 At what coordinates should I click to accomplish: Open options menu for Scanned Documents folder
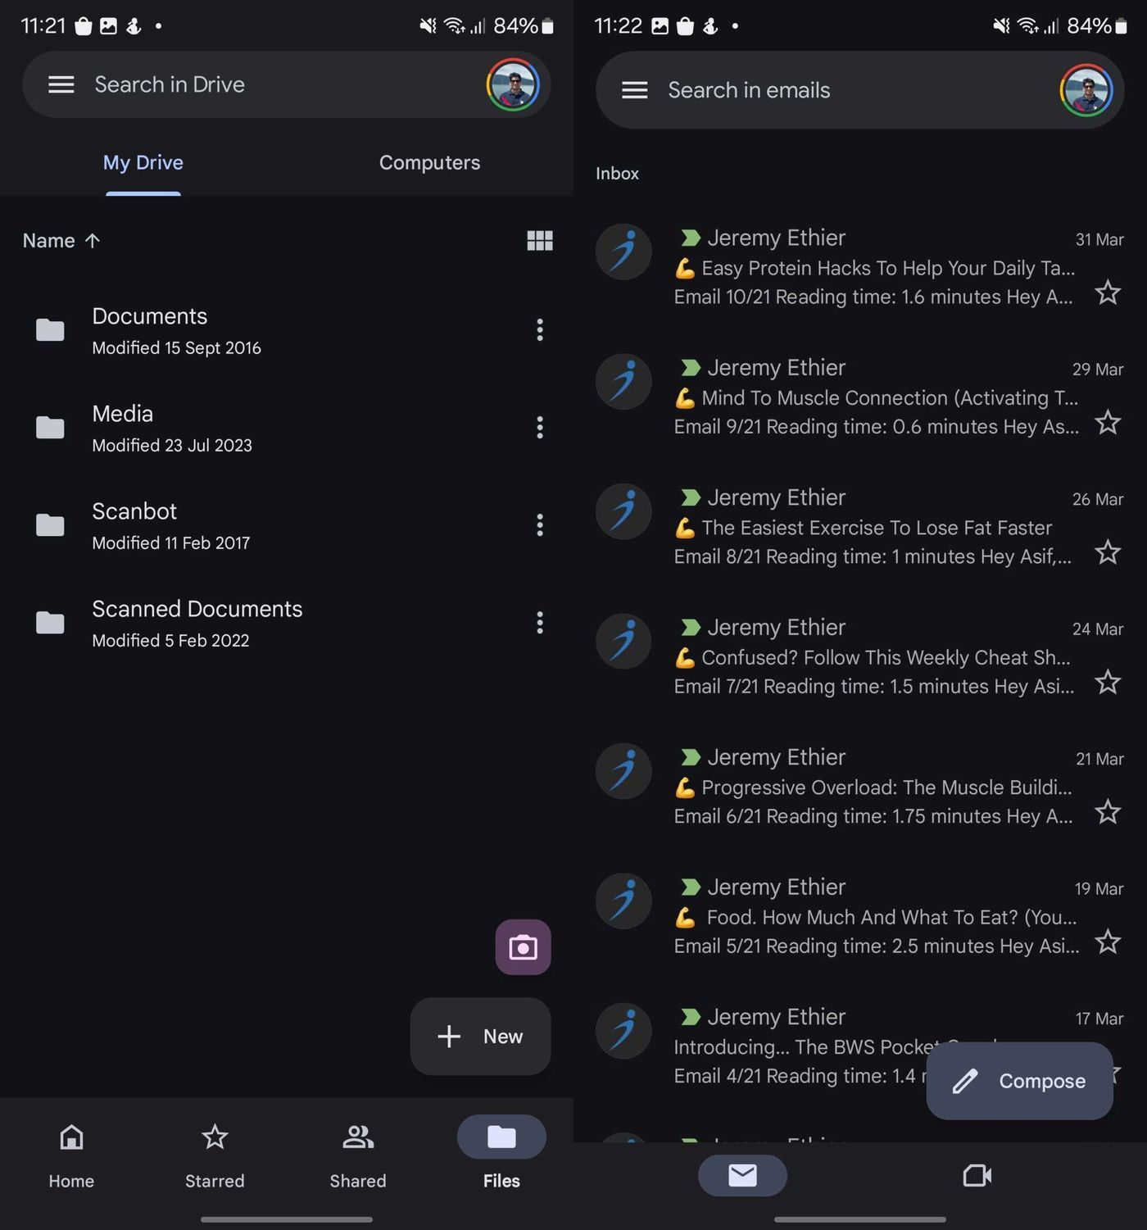[540, 623]
